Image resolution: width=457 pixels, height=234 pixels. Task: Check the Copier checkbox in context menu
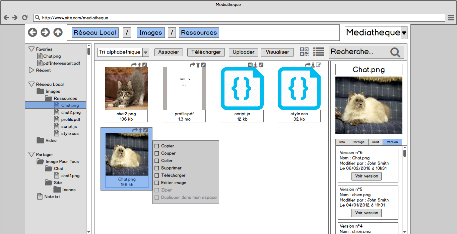(x=156, y=146)
